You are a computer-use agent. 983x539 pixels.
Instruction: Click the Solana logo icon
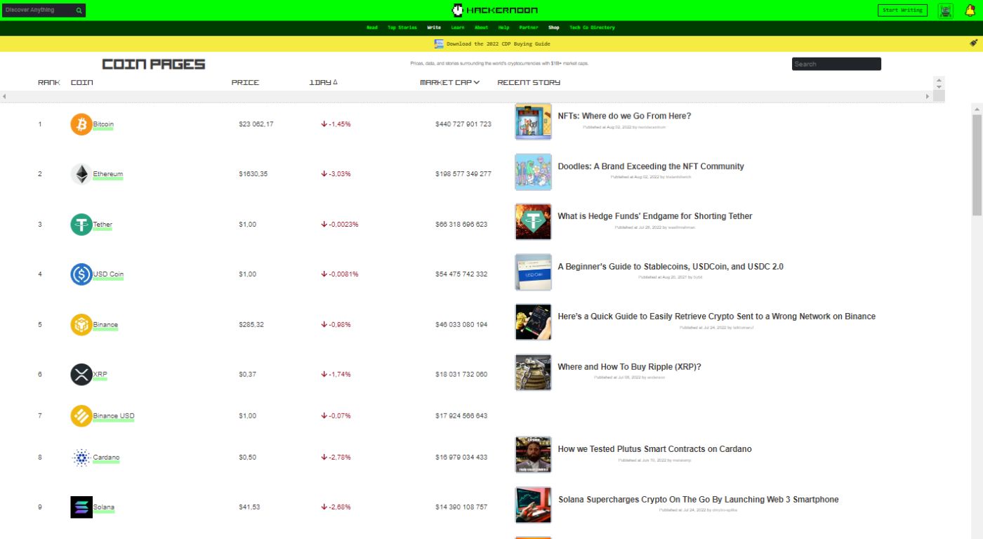[81, 507]
